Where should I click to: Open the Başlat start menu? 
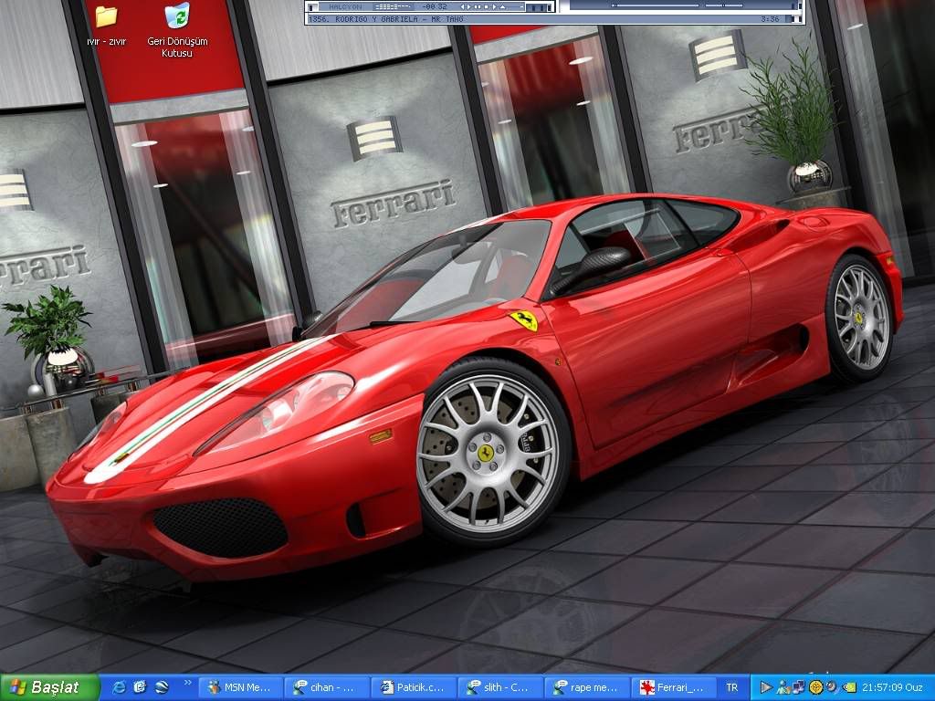pos(44,687)
